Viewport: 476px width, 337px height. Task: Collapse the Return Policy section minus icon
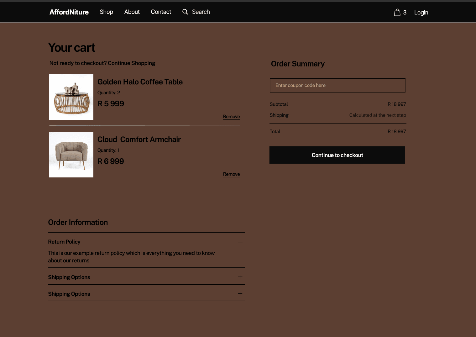coord(240,243)
